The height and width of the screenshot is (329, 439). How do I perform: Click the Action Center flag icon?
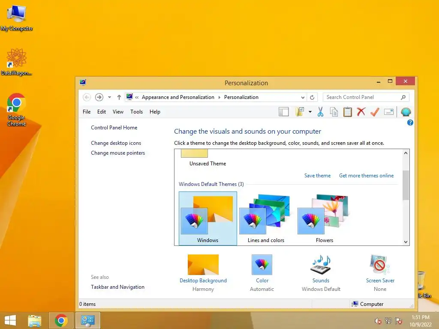click(399, 321)
